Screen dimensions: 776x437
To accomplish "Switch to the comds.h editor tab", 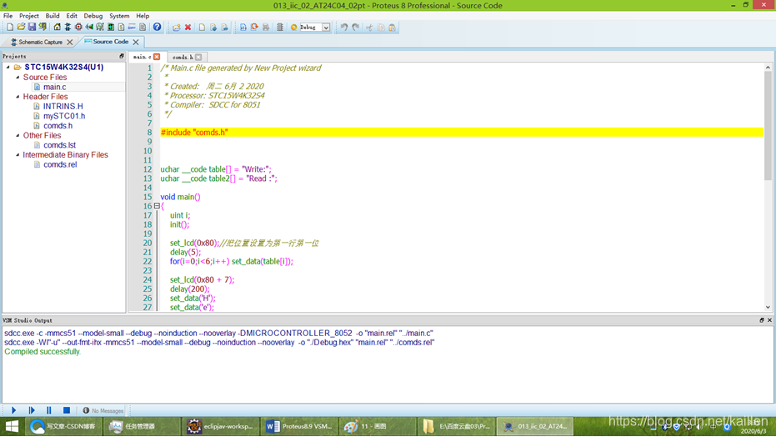I will (x=183, y=57).
